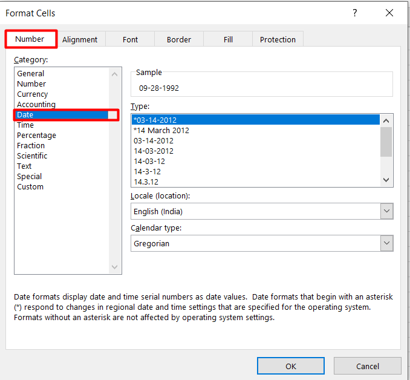This screenshot has height=380, width=410.
Task: Click the Type list scroll down arrow
Action: coord(386,180)
